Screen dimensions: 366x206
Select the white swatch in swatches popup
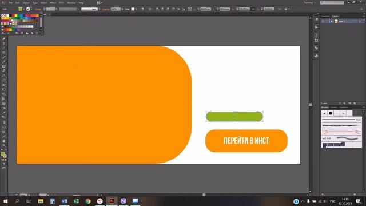coord(7,15)
